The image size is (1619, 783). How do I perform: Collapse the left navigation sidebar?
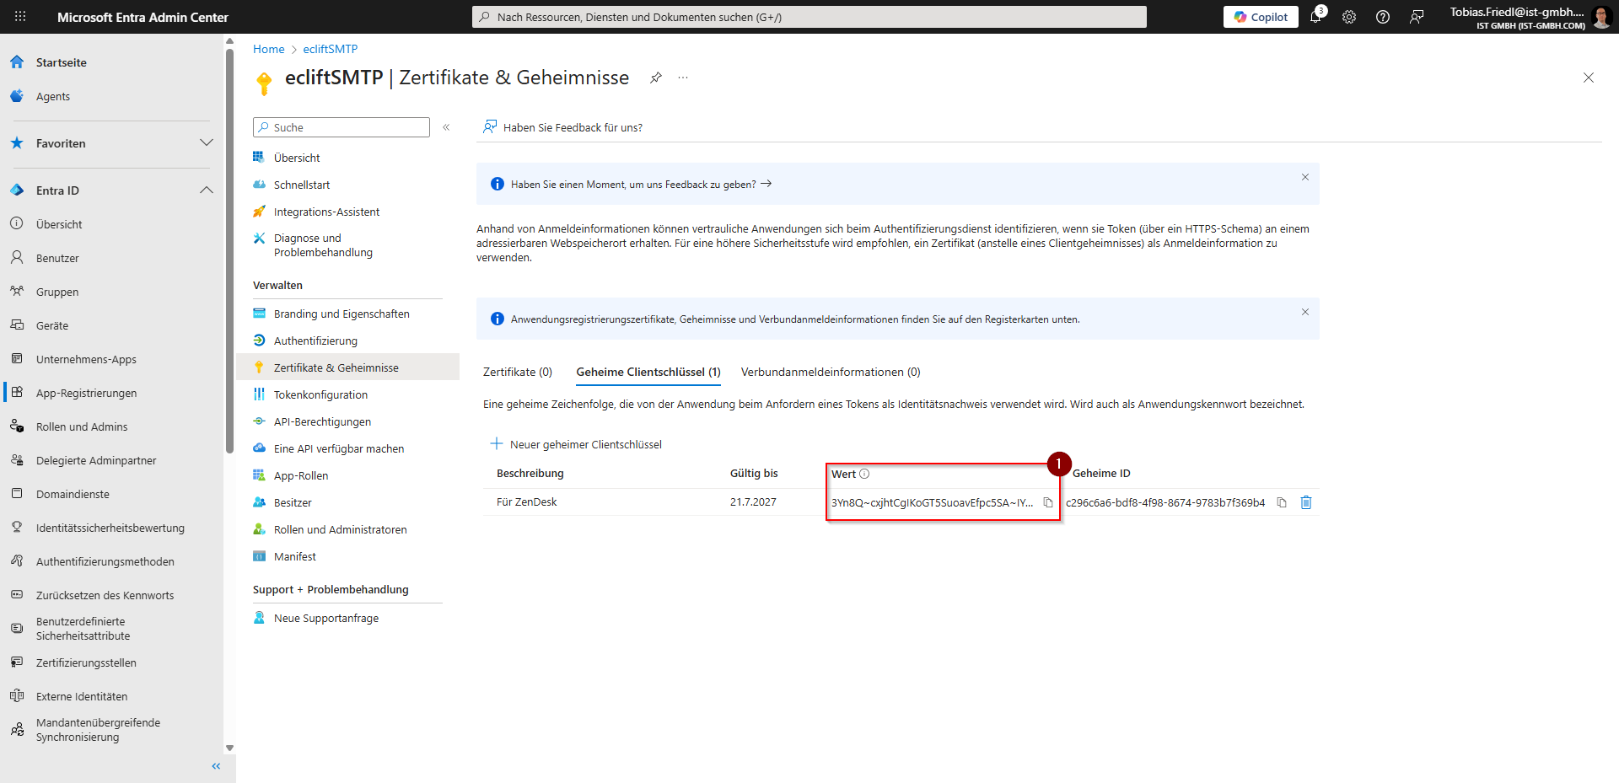(216, 766)
